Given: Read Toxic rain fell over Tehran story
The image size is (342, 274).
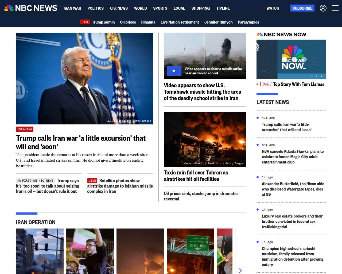Looking at the screenshot, I should 196,176.
